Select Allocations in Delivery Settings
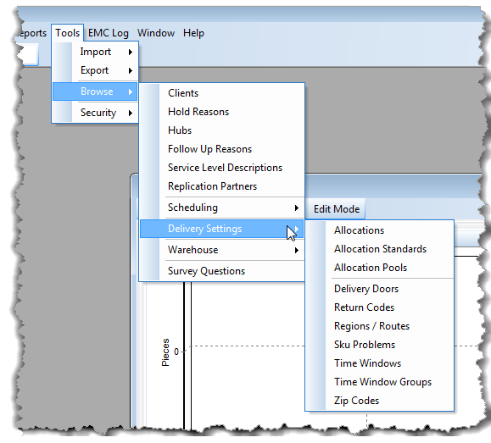The width and height of the screenshot is (491, 443). [x=380, y=230]
